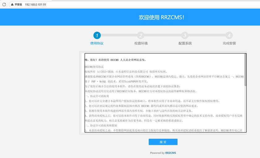Click the 二、协议许可的权利和限制 section heading
Viewport: 260px width, 158px height.
click(101, 126)
